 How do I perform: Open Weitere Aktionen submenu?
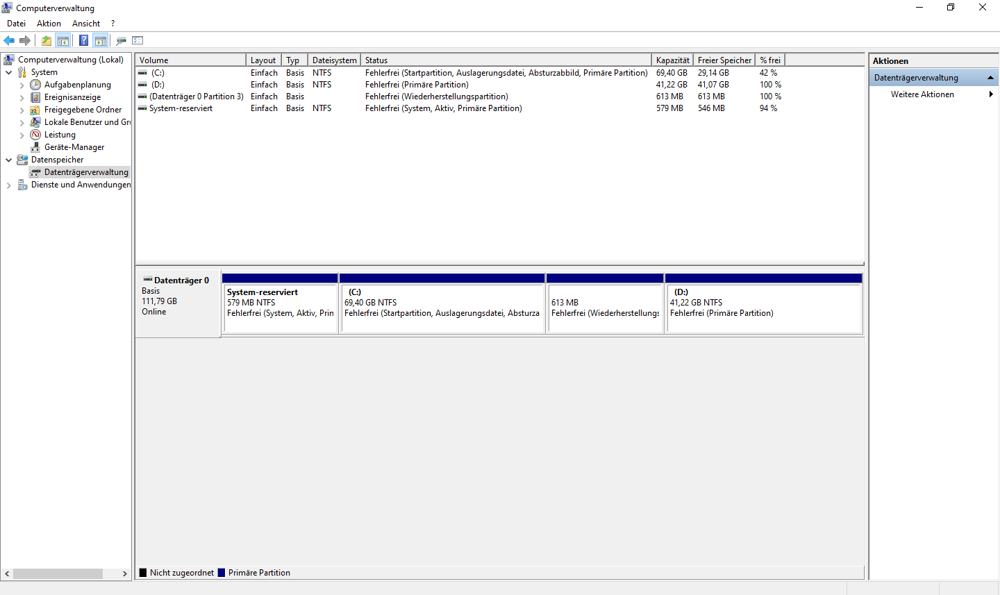(x=933, y=94)
